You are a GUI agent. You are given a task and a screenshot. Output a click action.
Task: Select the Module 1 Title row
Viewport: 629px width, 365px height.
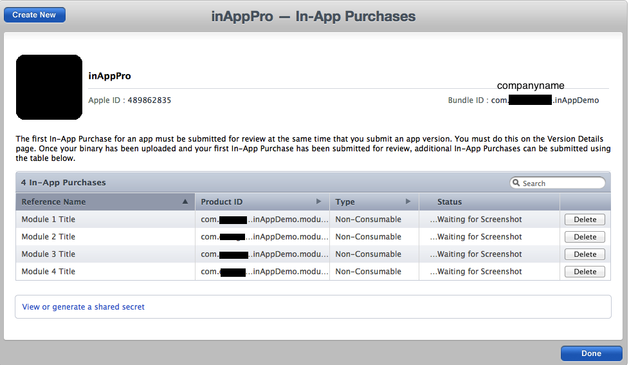pyautogui.click(x=313, y=220)
